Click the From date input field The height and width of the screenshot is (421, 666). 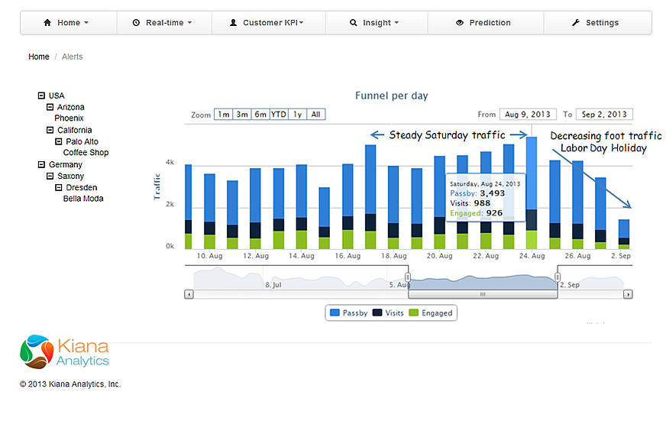528,115
